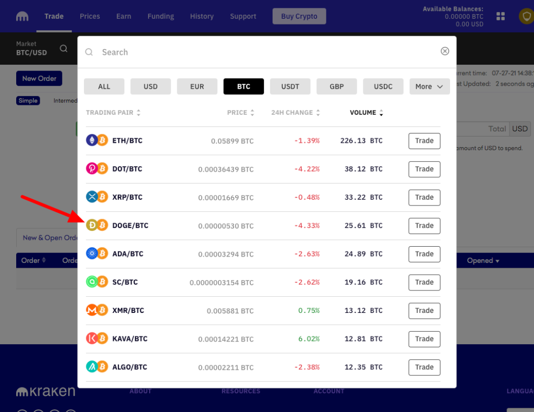
Task: Filter pairs by GBP
Action: click(336, 87)
